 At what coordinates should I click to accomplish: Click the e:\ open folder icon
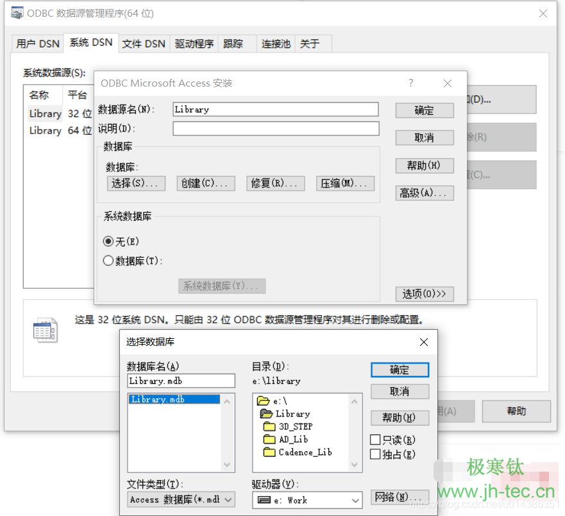[x=263, y=401]
